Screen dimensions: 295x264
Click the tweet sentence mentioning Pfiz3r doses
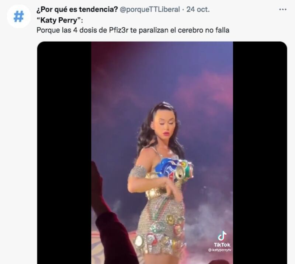[x=133, y=31]
